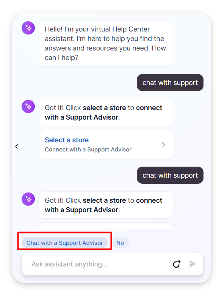Click the send message arrow icon
The height and width of the screenshot is (290, 216).
click(x=193, y=264)
